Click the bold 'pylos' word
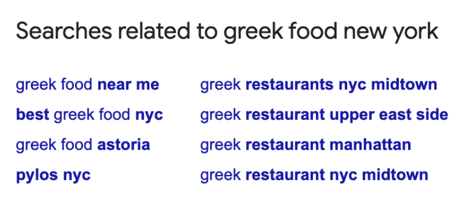 [37, 175]
